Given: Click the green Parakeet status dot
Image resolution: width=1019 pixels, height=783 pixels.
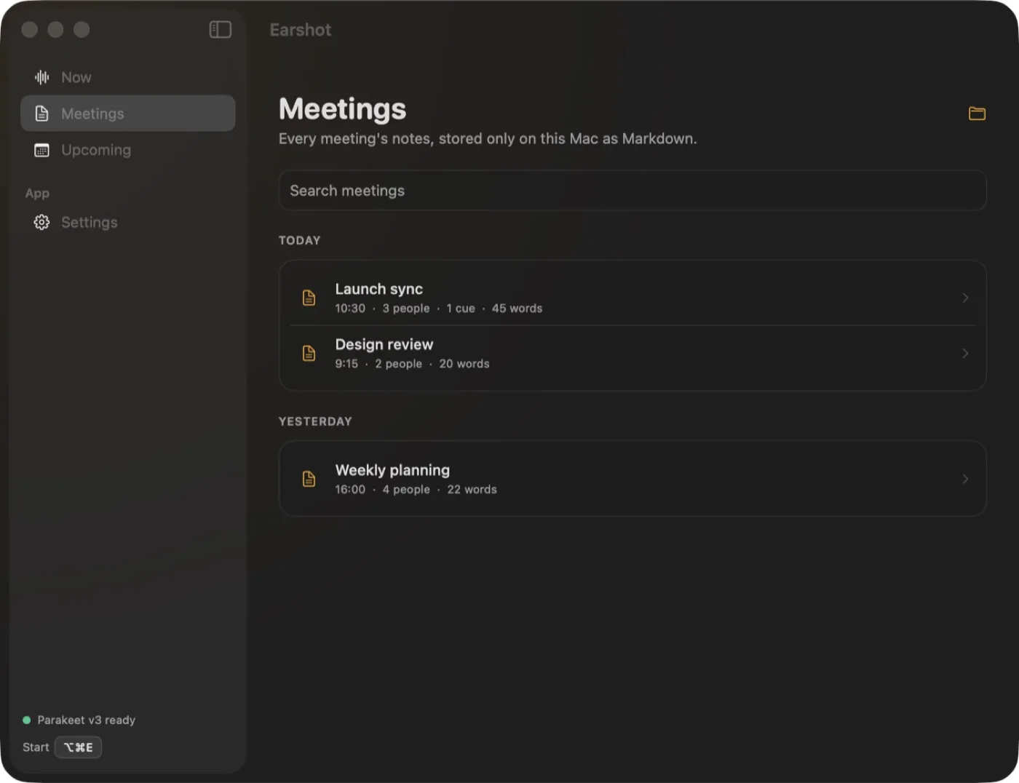Looking at the screenshot, I should click(27, 720).
